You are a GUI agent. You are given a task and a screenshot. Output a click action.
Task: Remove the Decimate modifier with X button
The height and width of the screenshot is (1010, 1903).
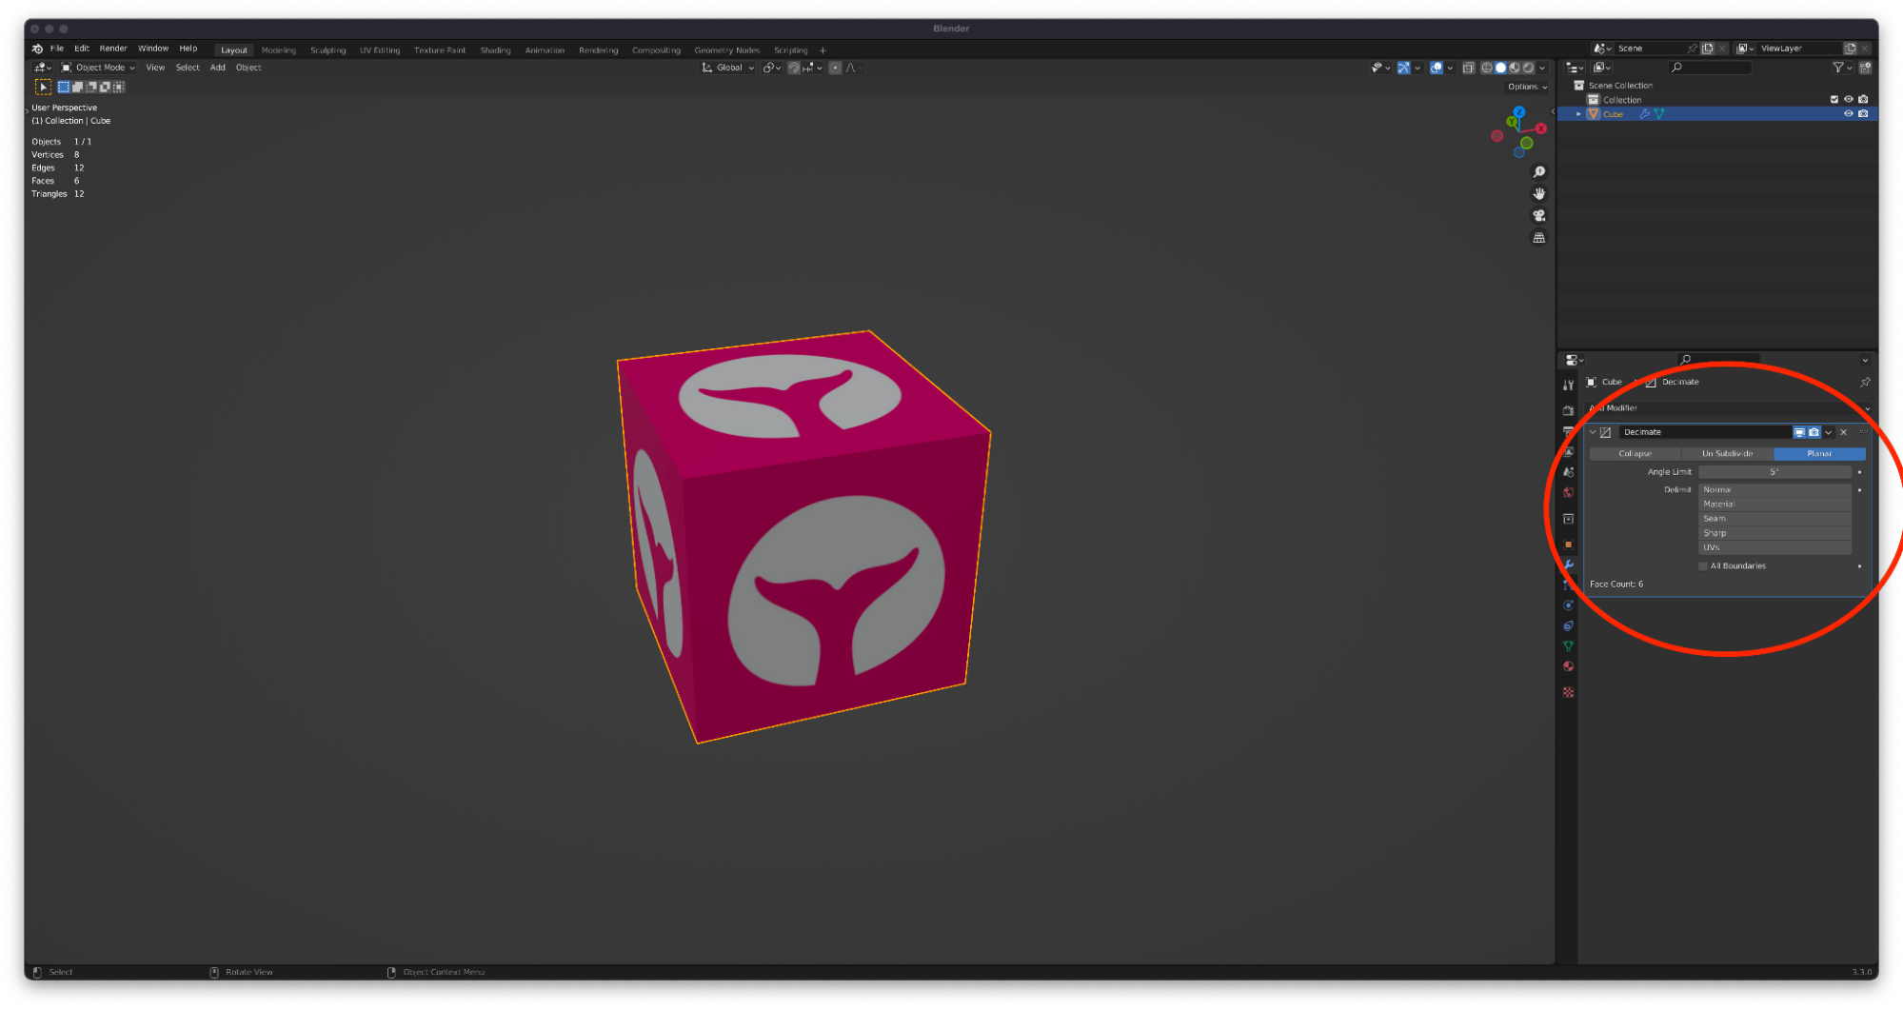(1844, 432)
